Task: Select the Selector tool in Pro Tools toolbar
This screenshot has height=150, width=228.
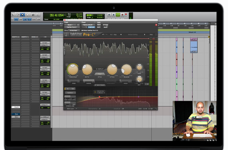Action: 22,15
